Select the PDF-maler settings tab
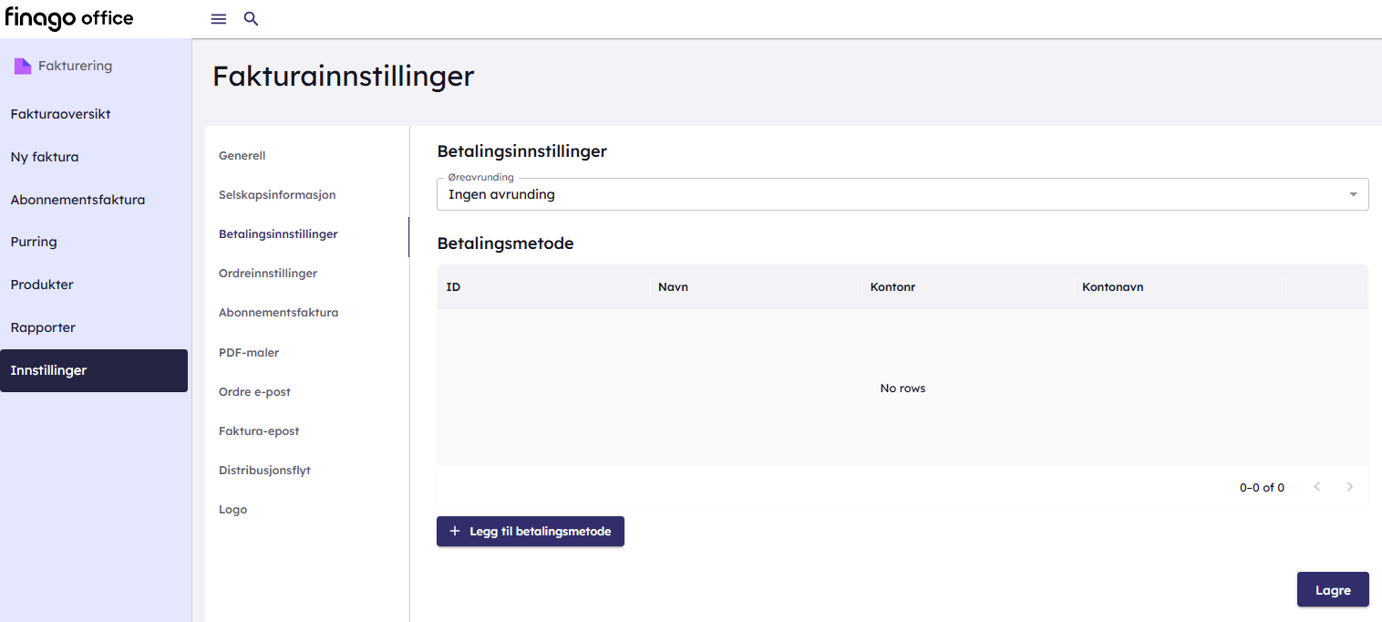The height and width of the screenshot is (622, 1382). tap(249, 352)
